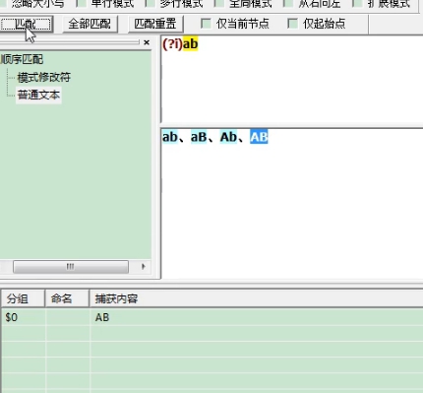Toggle the 单行模式 checkbox
The image size is (423, 393).
pyautogui.click(x=81, y=4)
